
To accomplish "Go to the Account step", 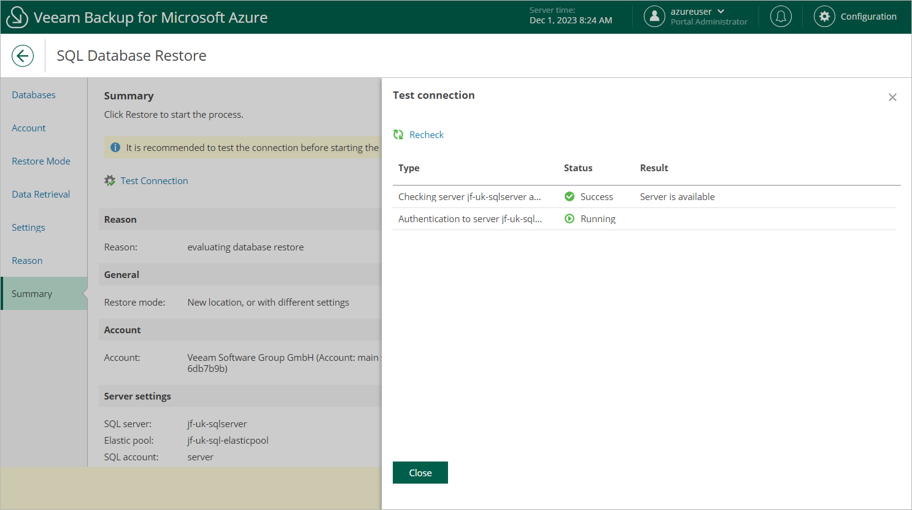I will [x=29, y=128].
